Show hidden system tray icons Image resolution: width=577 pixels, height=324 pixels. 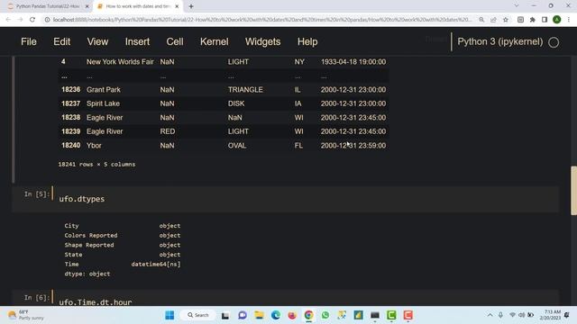490,315
